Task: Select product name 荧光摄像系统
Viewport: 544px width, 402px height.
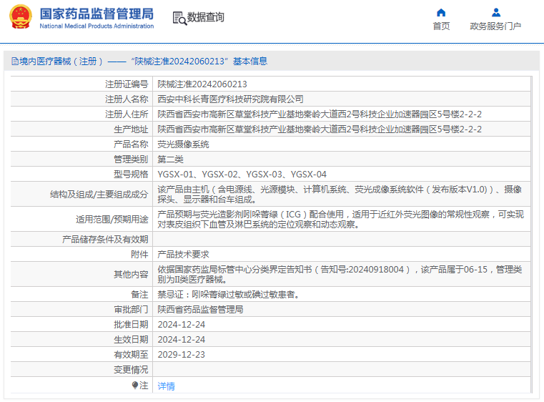Action: click(183, 144)
